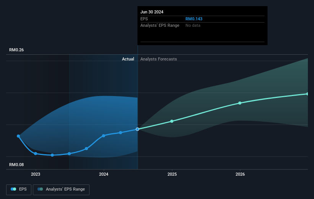Viewport: 314px width, 199px height.
Task: Click the Analysts Forecasts section label
Action: 159,59
